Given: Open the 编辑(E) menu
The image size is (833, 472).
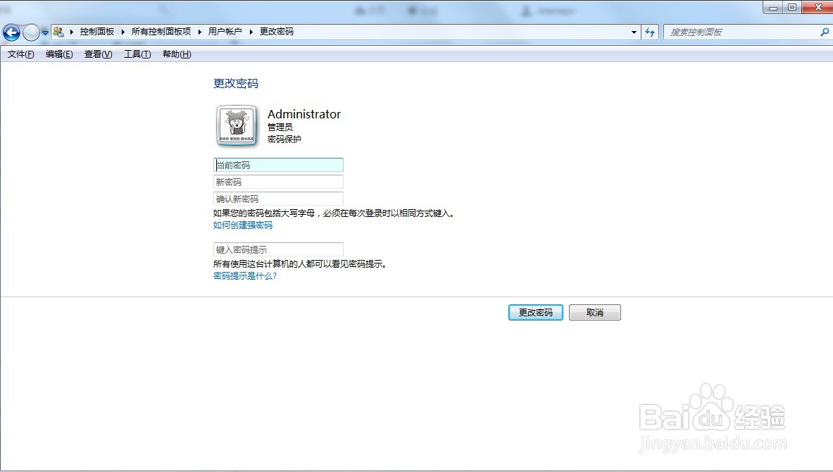Looking at the screenshot, I should click(x=59, y=54).
